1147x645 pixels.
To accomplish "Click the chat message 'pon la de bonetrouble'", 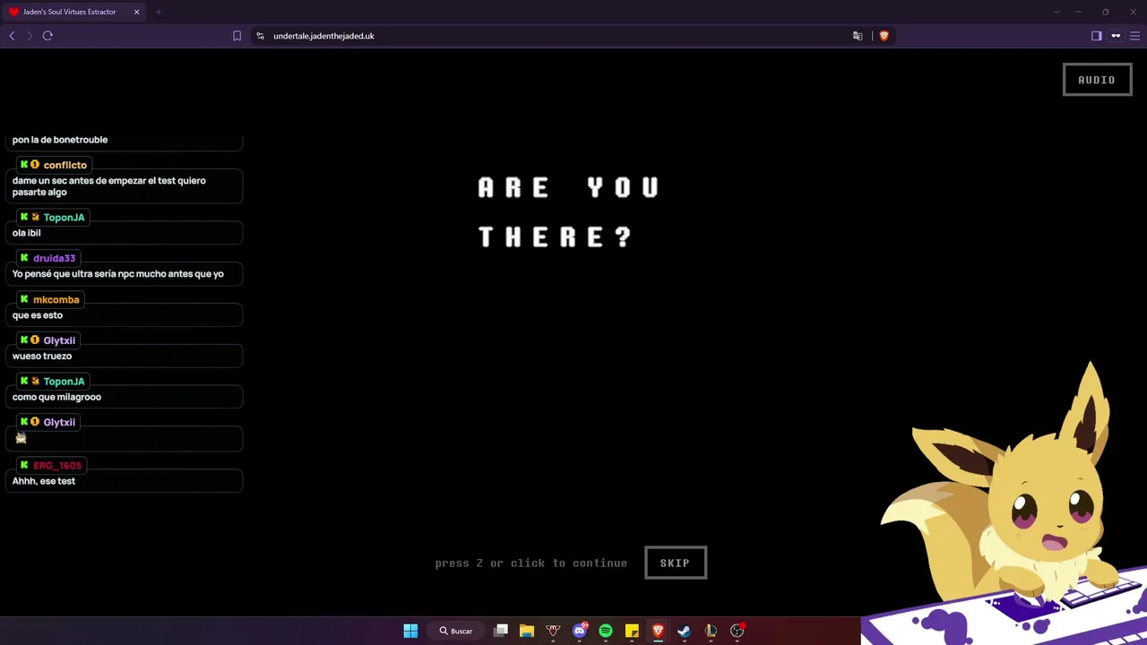I will pos(60,140).
